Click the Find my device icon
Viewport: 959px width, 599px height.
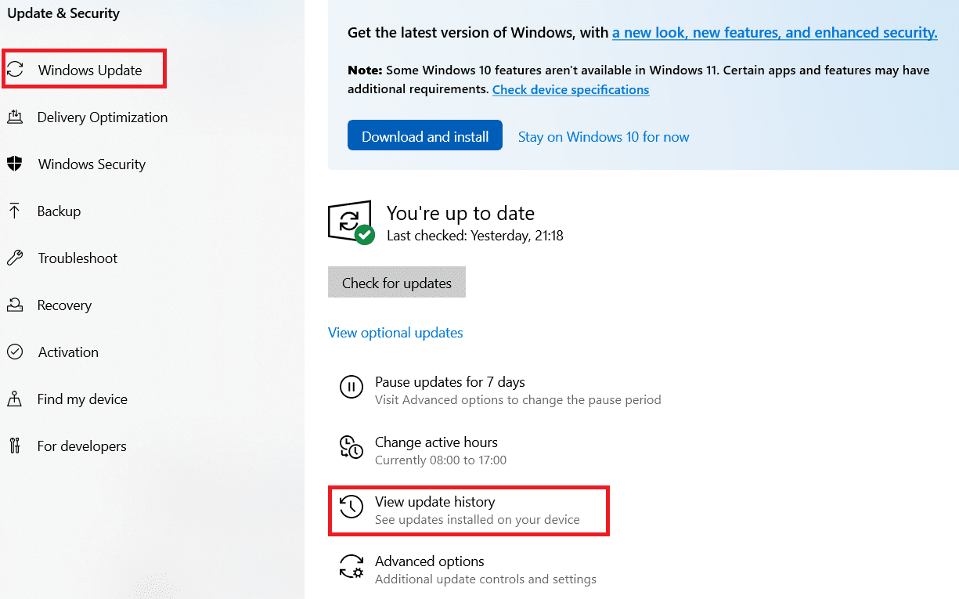[15, 399]
